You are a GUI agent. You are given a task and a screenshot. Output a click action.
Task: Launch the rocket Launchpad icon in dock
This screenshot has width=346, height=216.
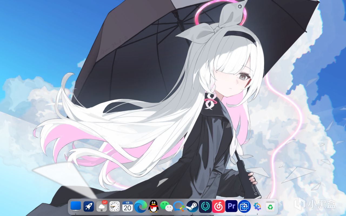(x=88, y=206)
